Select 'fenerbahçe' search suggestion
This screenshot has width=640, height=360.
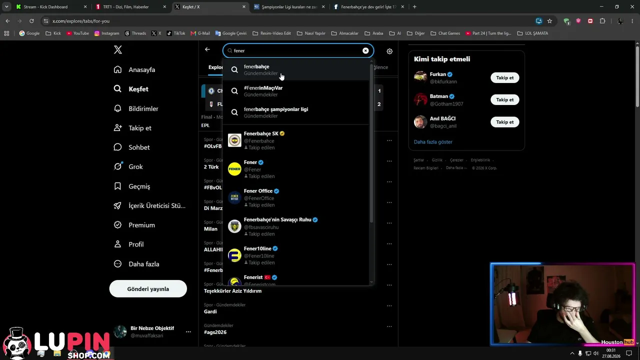[296, 70]
